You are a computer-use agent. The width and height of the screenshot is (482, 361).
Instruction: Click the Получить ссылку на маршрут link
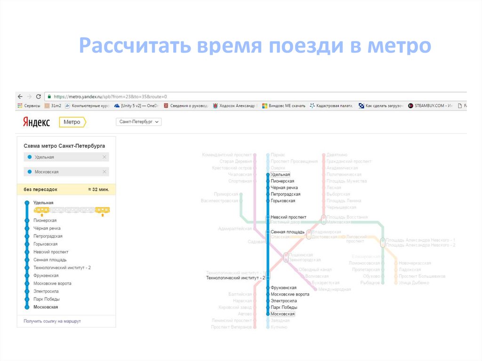point(52,321)
